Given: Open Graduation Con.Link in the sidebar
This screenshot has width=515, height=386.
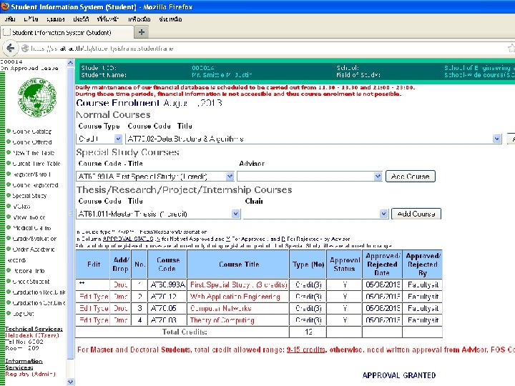Looking at the screenshot, I should click(x=39, y=303).
